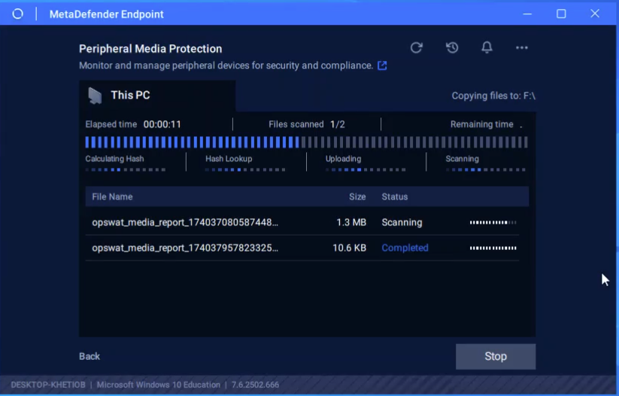Sort by the Status column header
Viewport: 619px width, 396px height.
(x=394, y=196)
